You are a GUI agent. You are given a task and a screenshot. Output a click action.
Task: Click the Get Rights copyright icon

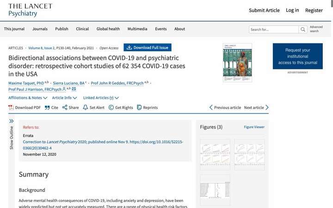pyautogui.click(x=111, y=107)
